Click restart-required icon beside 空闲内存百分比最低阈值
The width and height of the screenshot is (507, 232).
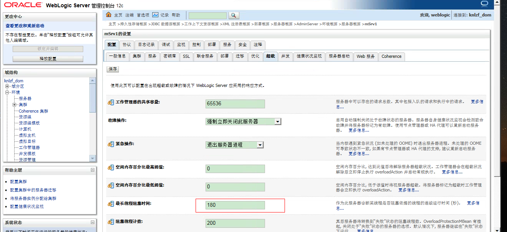(x=111, y=186)
